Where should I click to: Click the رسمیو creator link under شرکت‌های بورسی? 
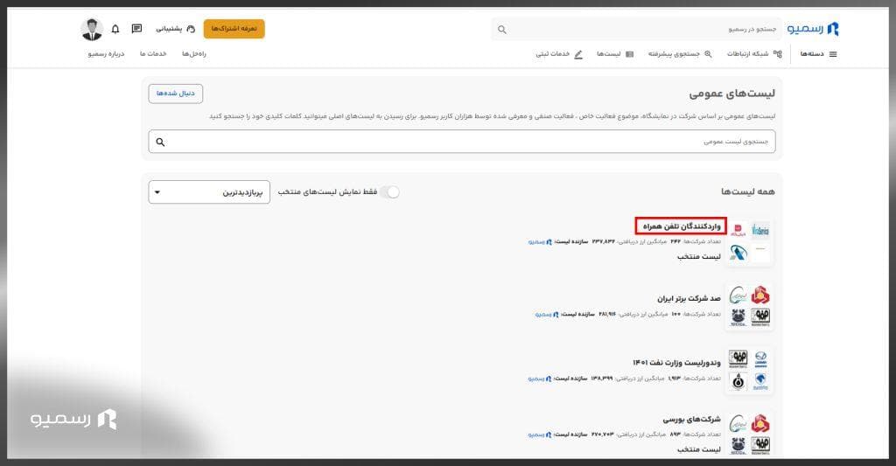tap(539, 435)
